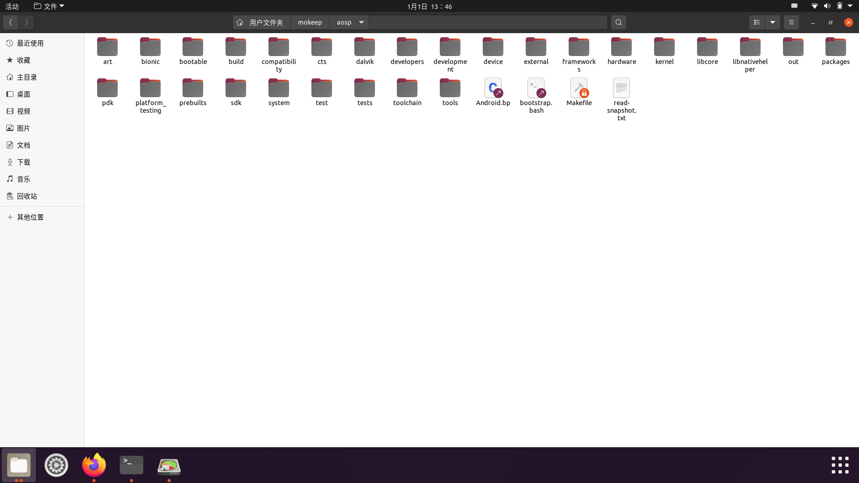Click the search icon in the toolbar
This screenshot has height=483, width=859.
618,22
